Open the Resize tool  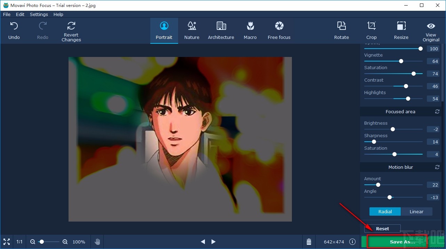pyautogui.click(x=401, y=31)
